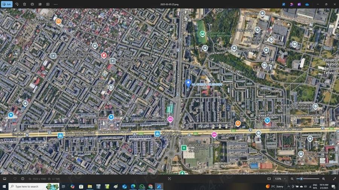Open the notification center icon
The image size is (339, 190).
[x=334, y=186]
